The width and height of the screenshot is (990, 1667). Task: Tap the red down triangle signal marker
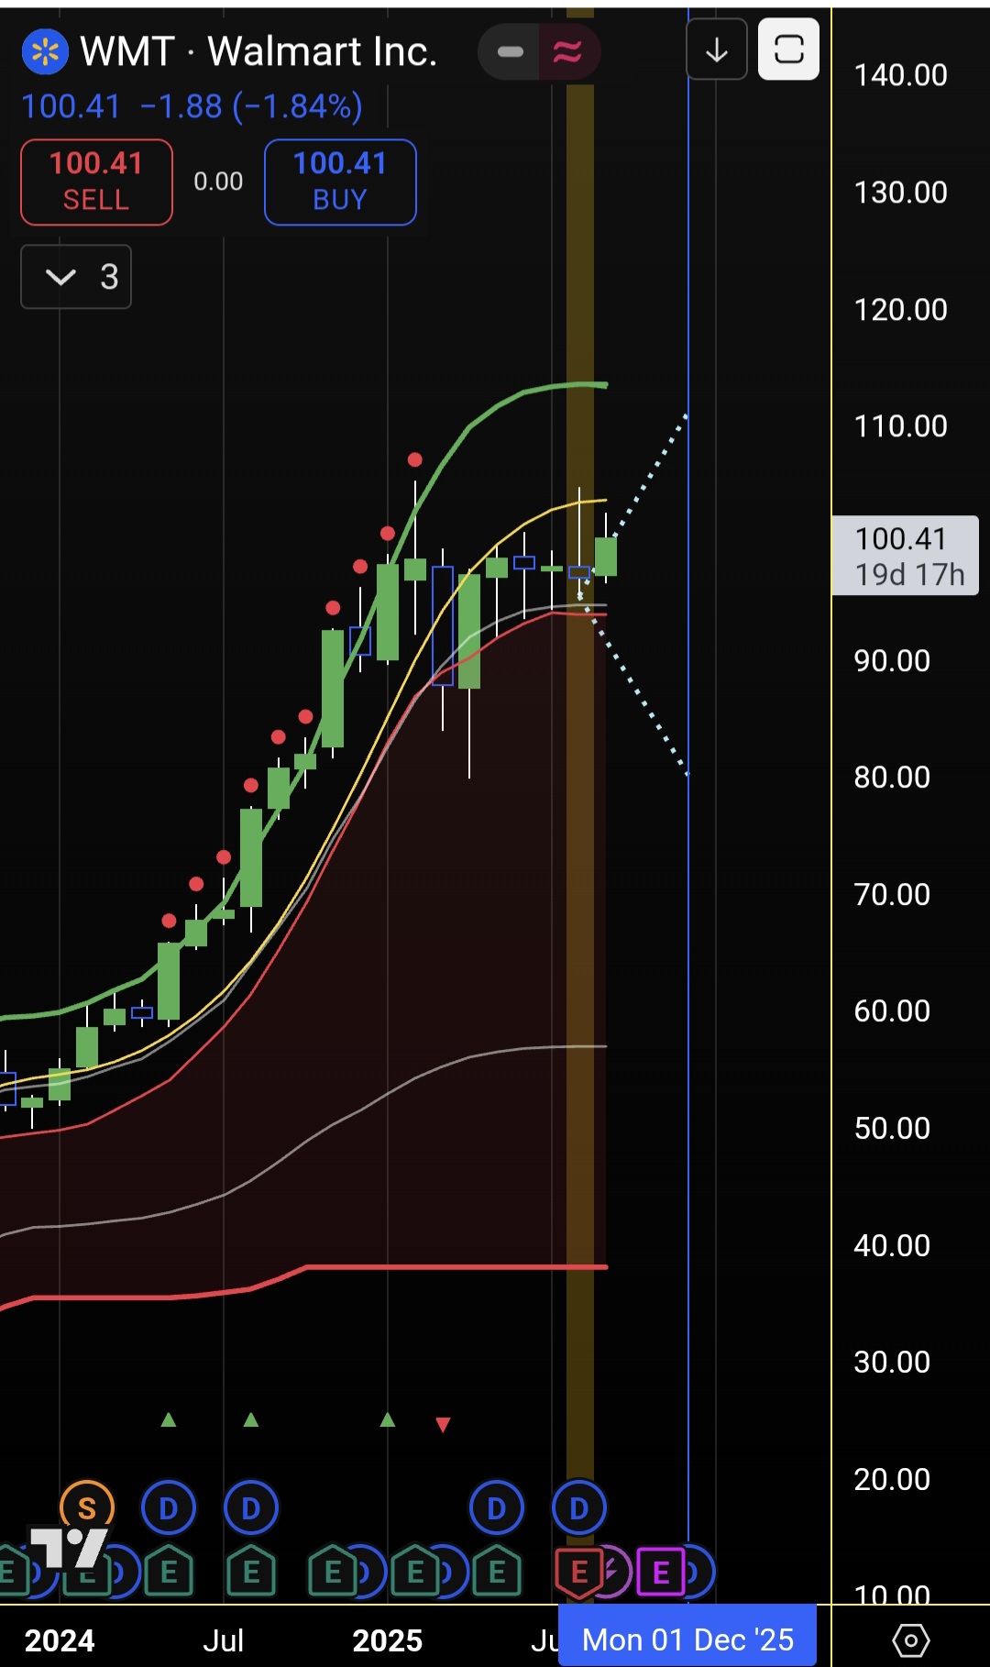pos(443,1425)
